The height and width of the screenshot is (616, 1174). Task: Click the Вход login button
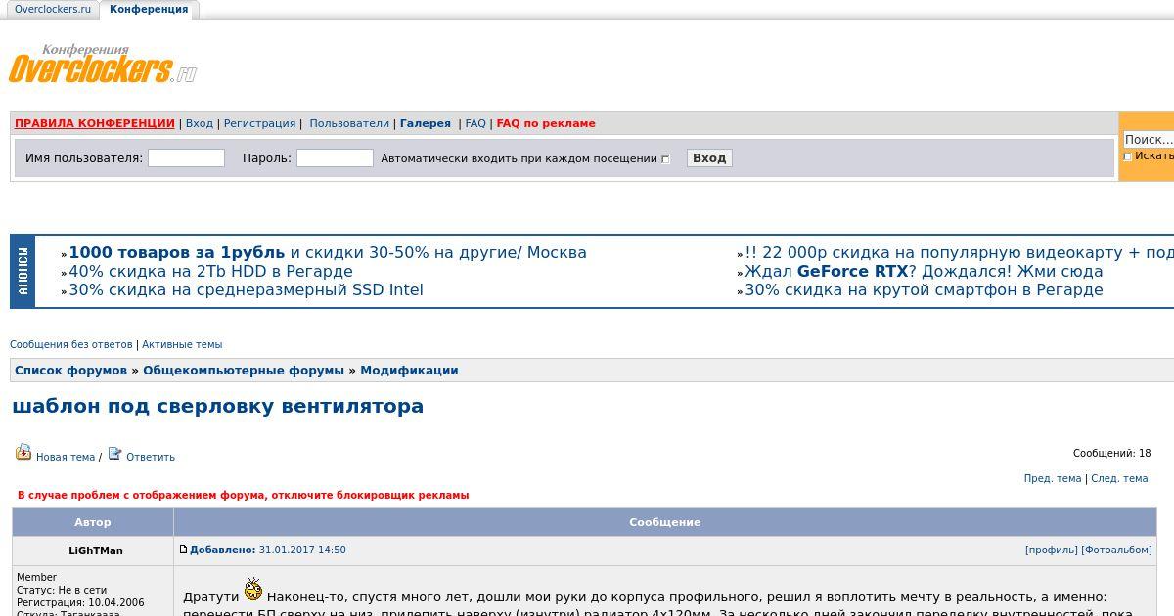pos(709,157)
